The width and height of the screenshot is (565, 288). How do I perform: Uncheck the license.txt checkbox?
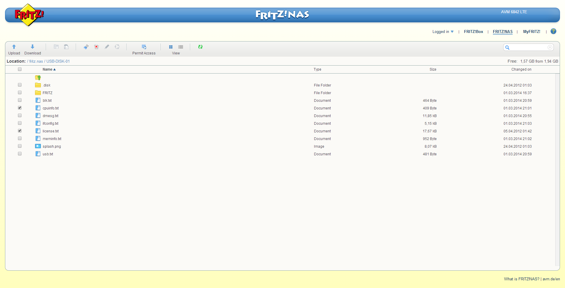[x=20, y=131]
